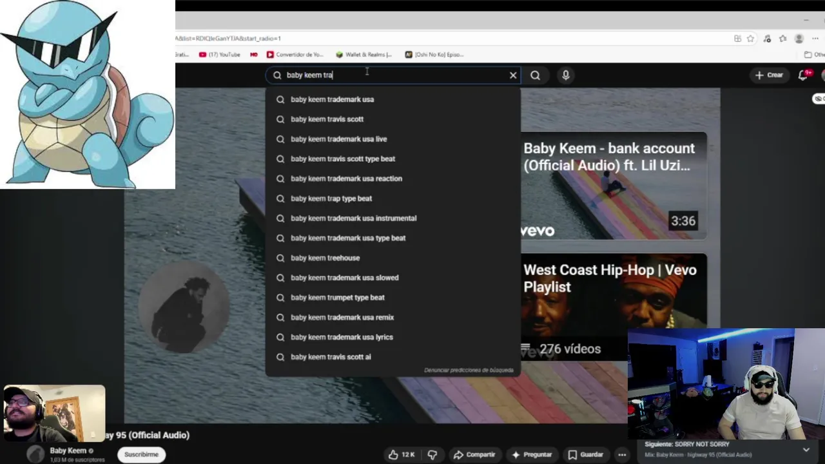825x464 pixels.
Task: Select suggestion baby keem trumpet type beat
Action: [x=393, y=298]
